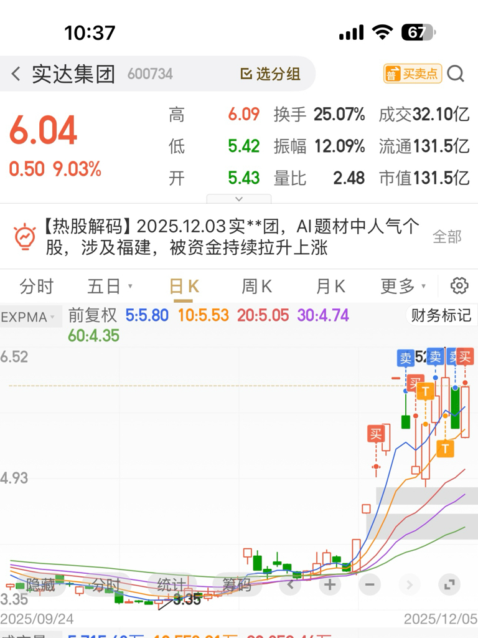Tap the rightmost red 买 marker
This screenshot has height=638, width=478.
[x=464, y=357]
